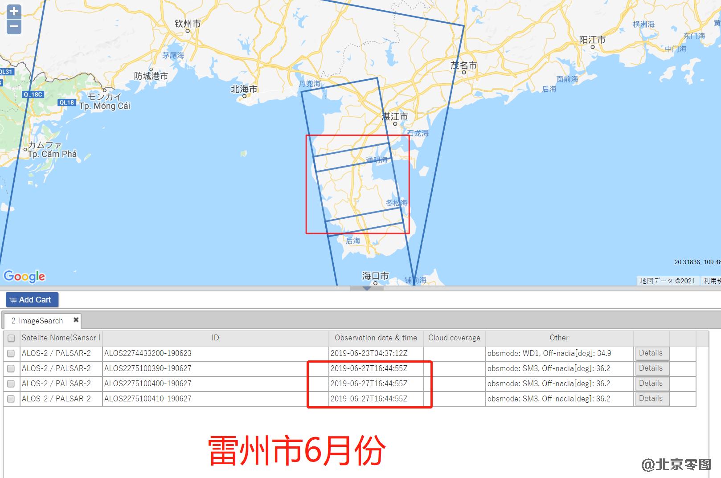Image resolution: width=721 pixels, height=478 pixels.
Task: Click the 北海市 city label on map
Action: [x=244, y=90]
